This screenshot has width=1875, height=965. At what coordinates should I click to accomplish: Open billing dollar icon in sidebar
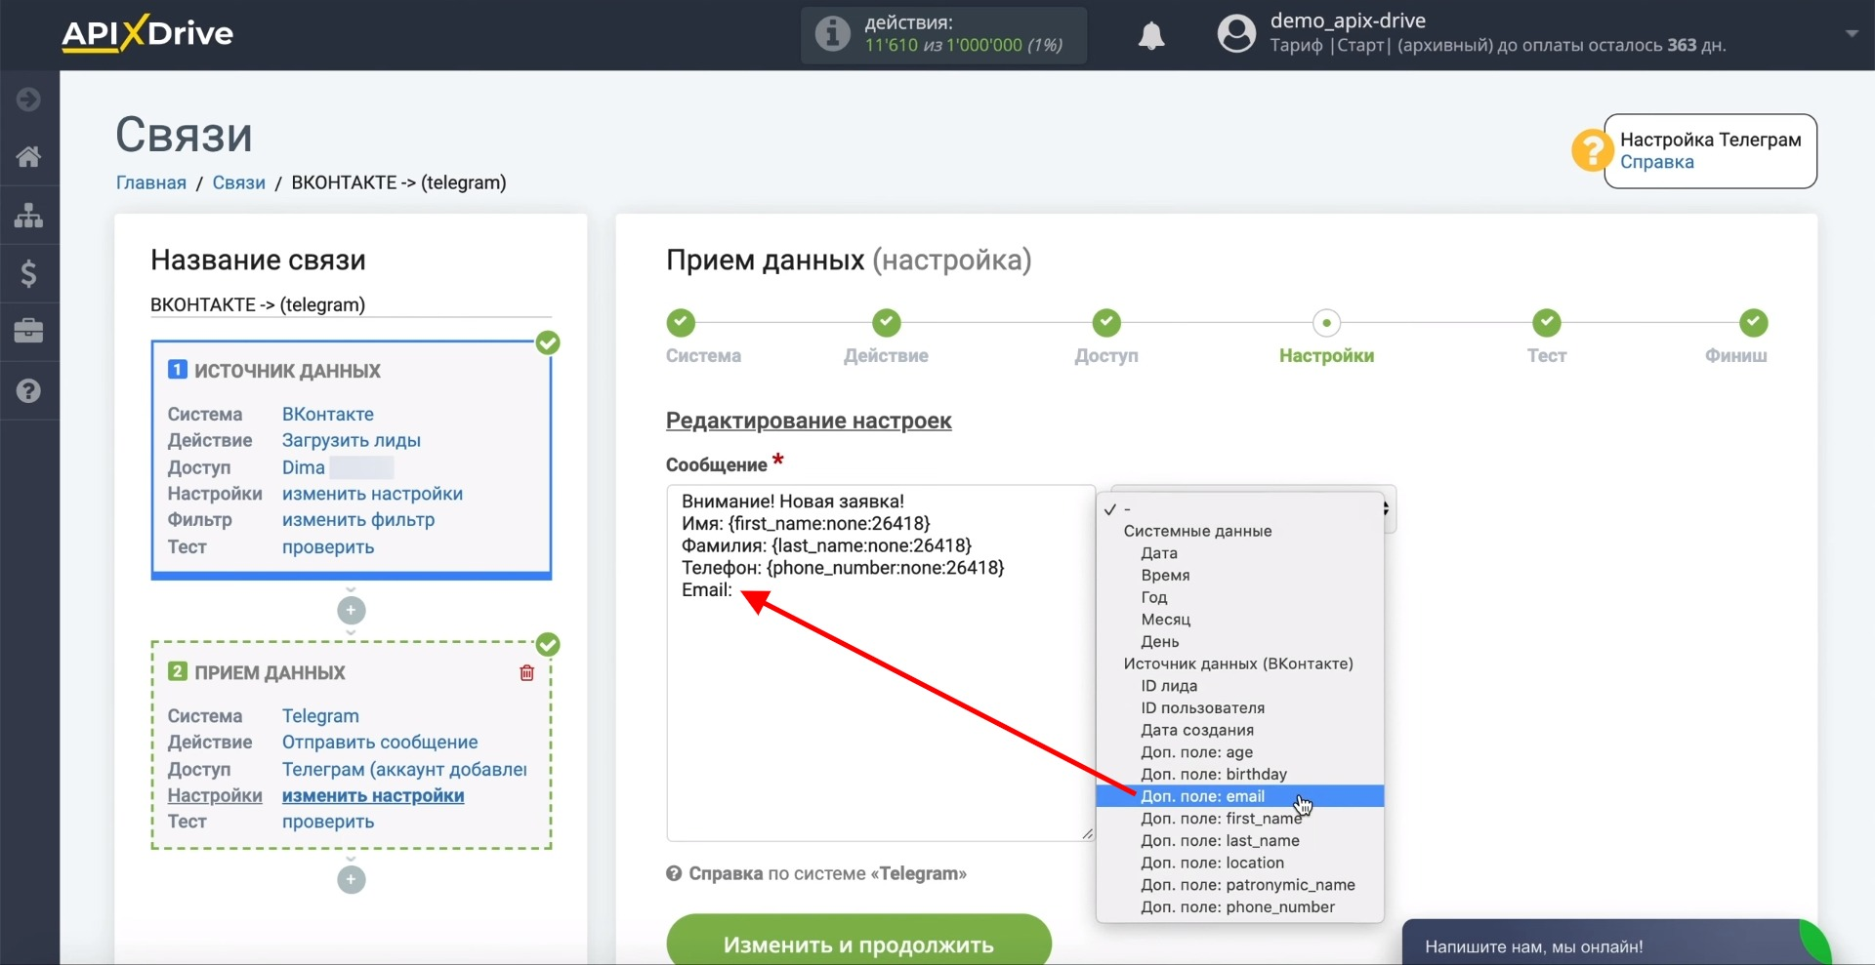pos(28,273)
